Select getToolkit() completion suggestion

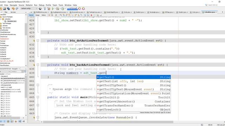[x=134, y=97]
